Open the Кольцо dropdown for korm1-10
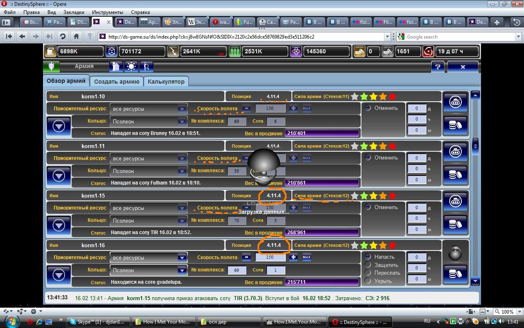524x328 pixels. [x=182, y=121]
